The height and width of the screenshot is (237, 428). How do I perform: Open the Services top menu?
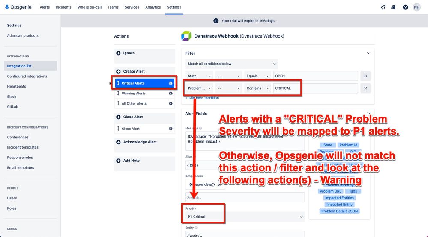132,7
